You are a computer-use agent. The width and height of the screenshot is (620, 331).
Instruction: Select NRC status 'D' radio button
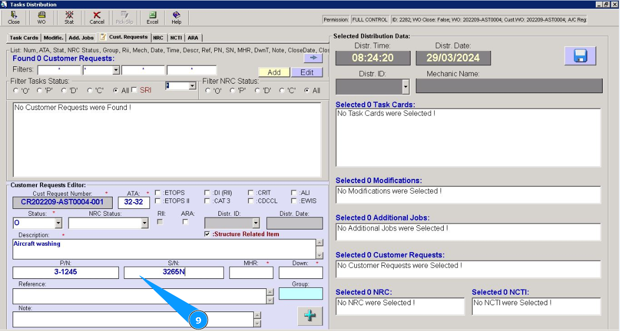click(257, 91)
